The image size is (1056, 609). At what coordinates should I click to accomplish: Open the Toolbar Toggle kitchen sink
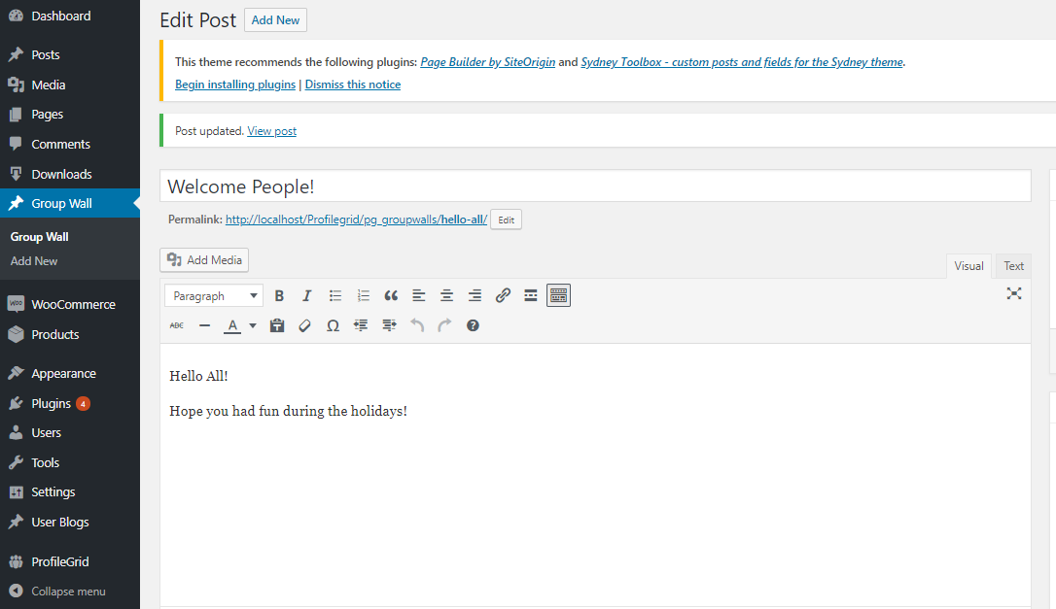coord(558,295)
